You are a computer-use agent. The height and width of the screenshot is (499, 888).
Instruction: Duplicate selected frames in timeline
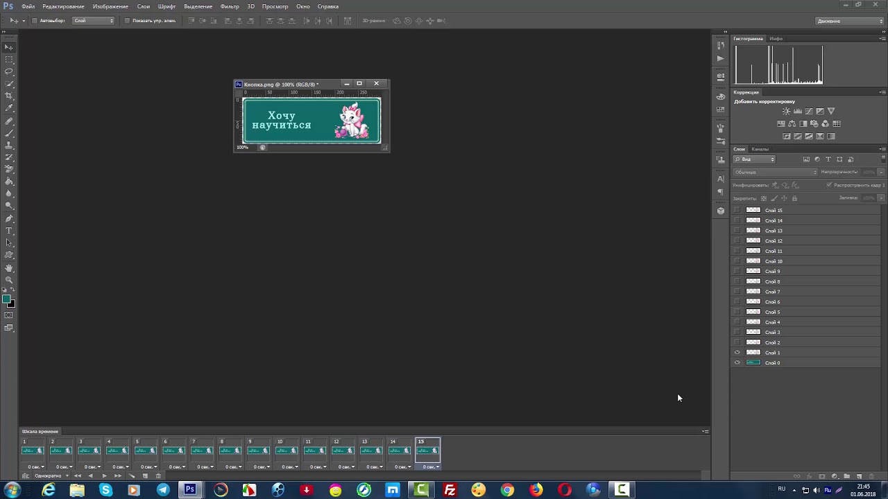[x=145, y=475]
